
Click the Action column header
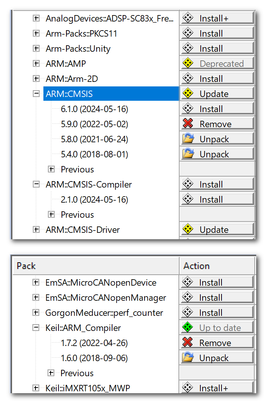217,266
